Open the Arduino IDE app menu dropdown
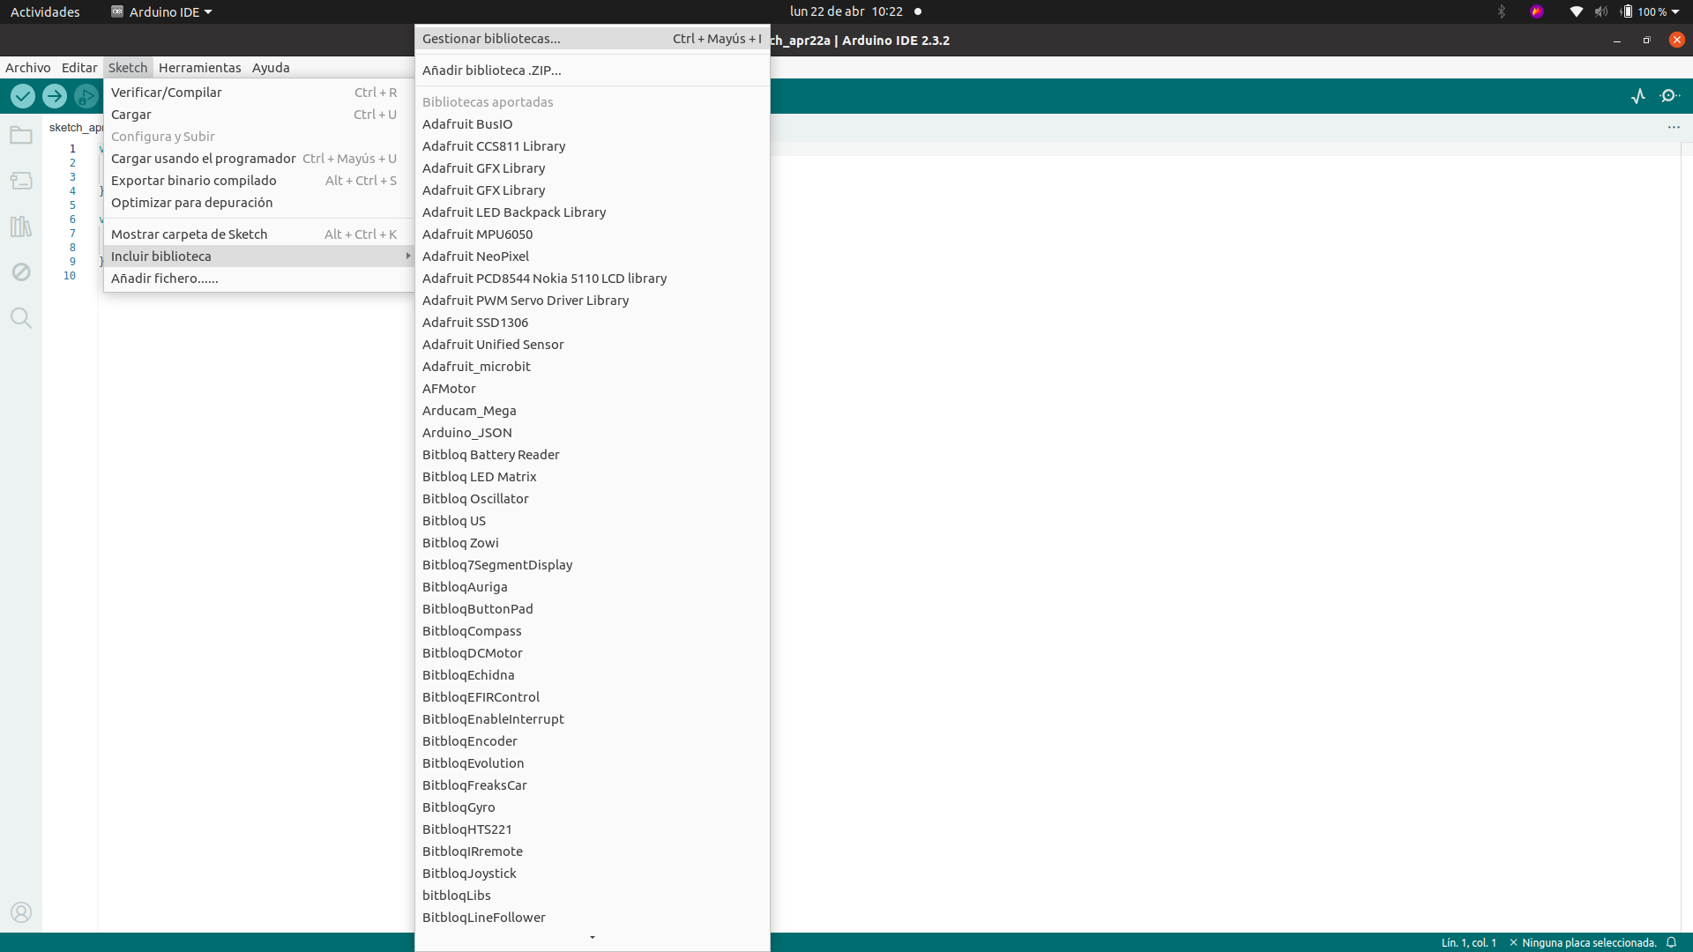1693x952 pixels. pyautogui.click(x=163, y=11)
